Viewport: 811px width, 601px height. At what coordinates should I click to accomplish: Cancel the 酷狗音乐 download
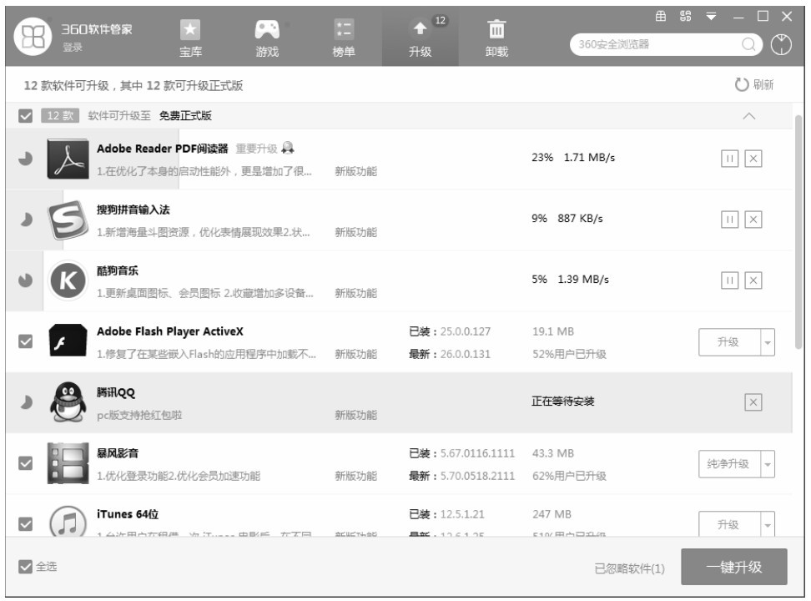(x=753, y=280)
